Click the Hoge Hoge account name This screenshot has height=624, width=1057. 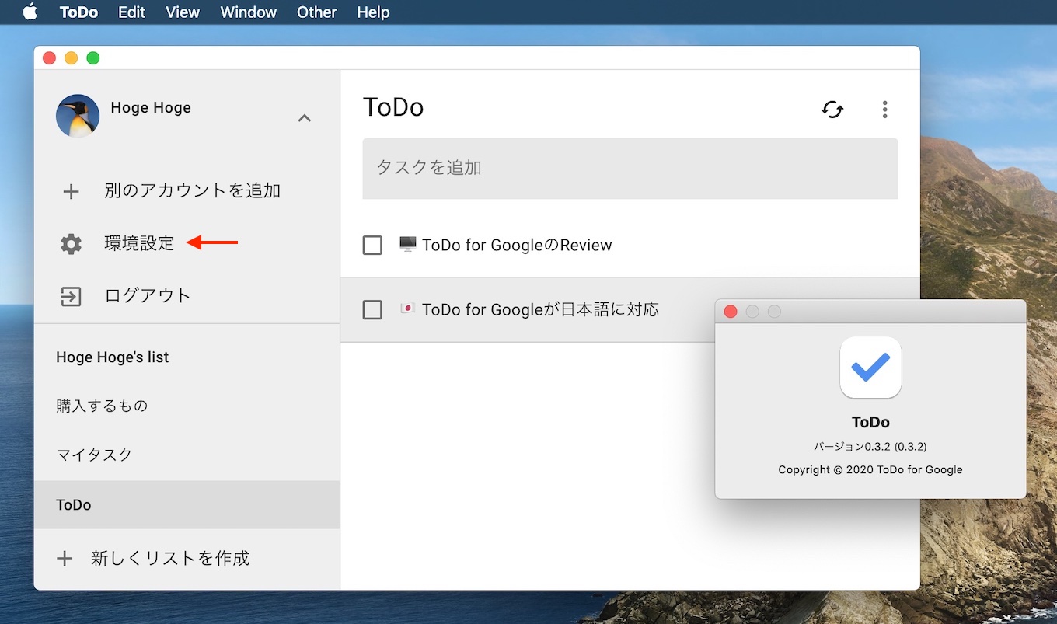click(x=151, y=108)
